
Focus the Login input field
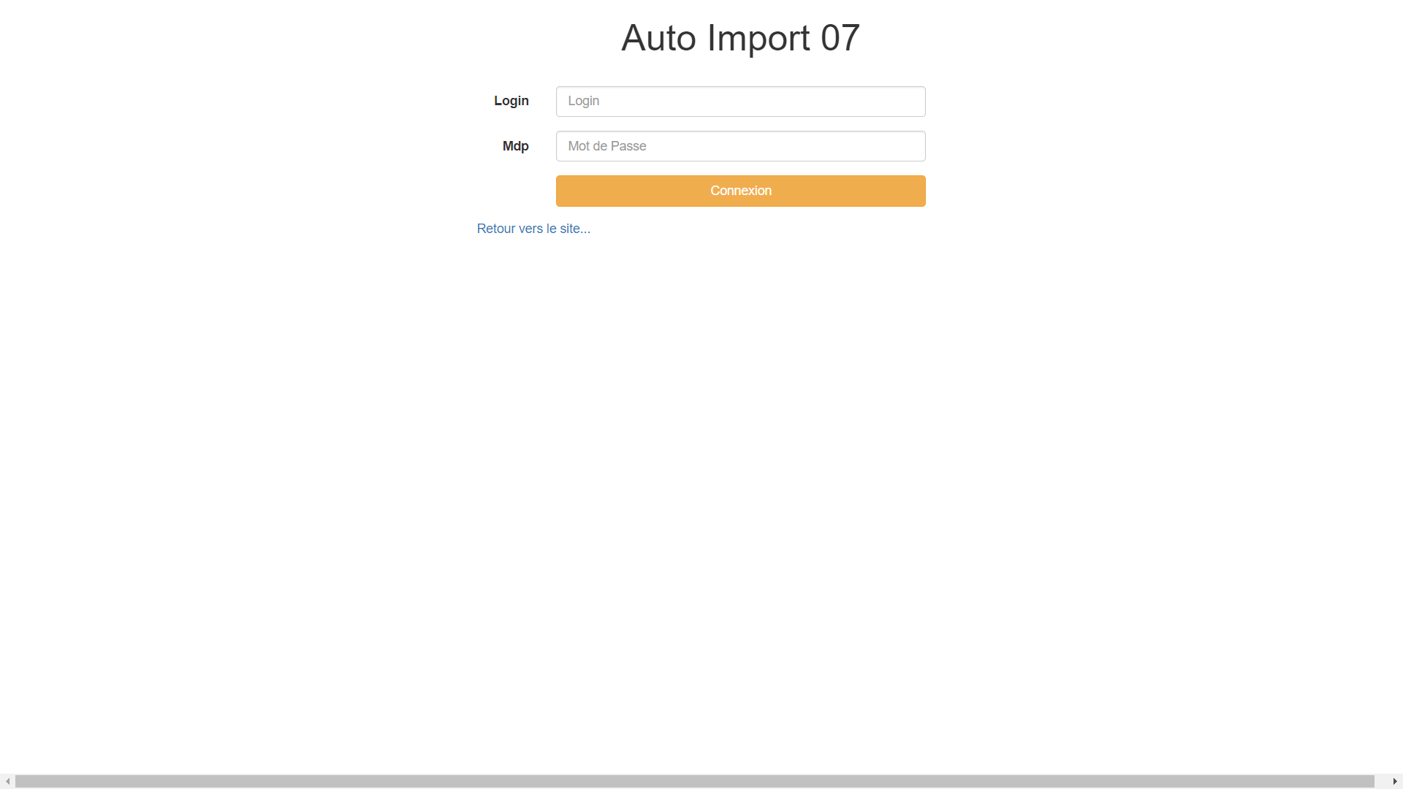coord(740,102)
